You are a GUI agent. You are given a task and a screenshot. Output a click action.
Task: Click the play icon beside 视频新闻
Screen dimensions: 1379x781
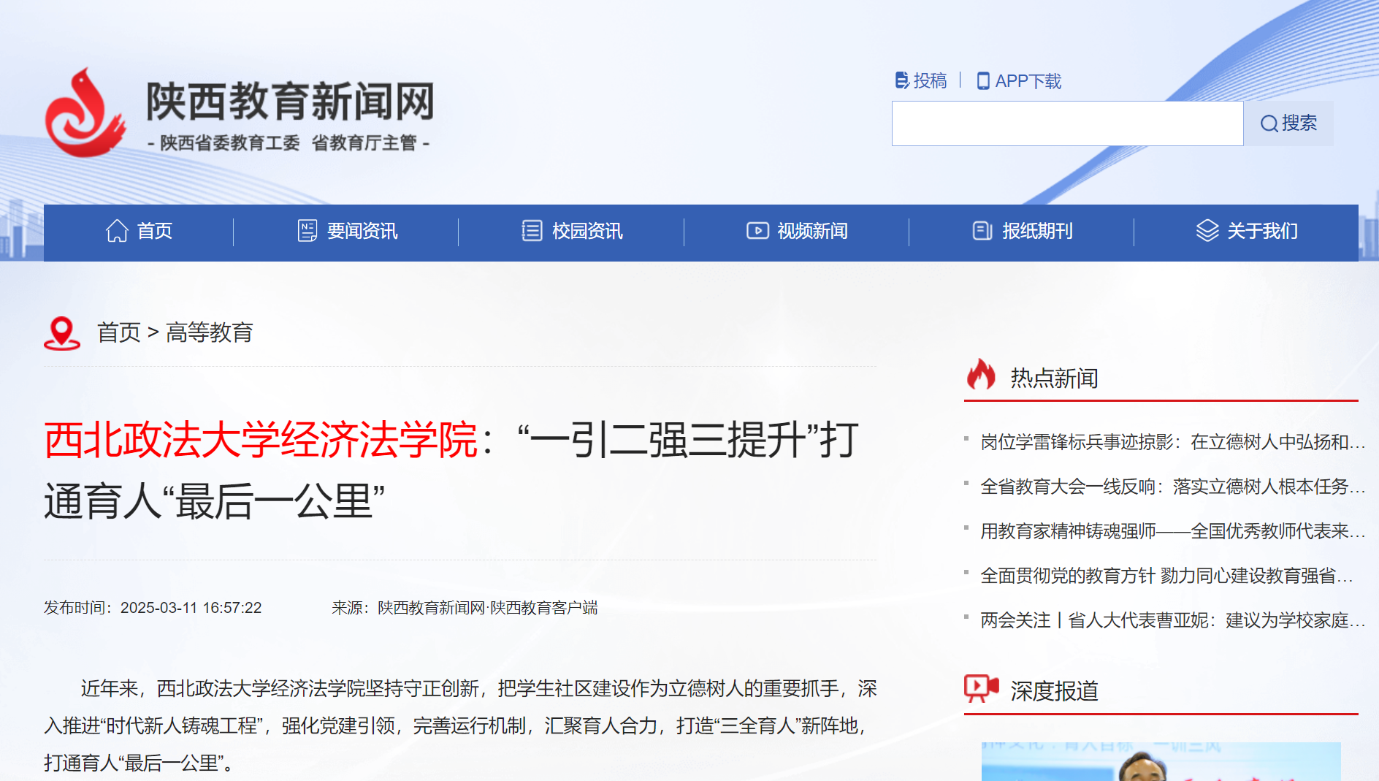(x=757, y=231)
